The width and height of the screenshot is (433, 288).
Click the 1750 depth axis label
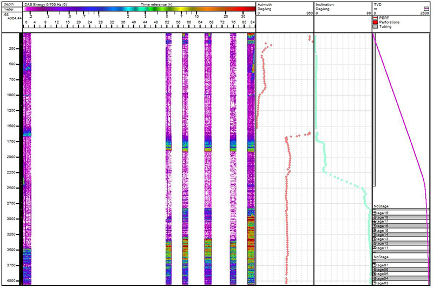point(12,142)
